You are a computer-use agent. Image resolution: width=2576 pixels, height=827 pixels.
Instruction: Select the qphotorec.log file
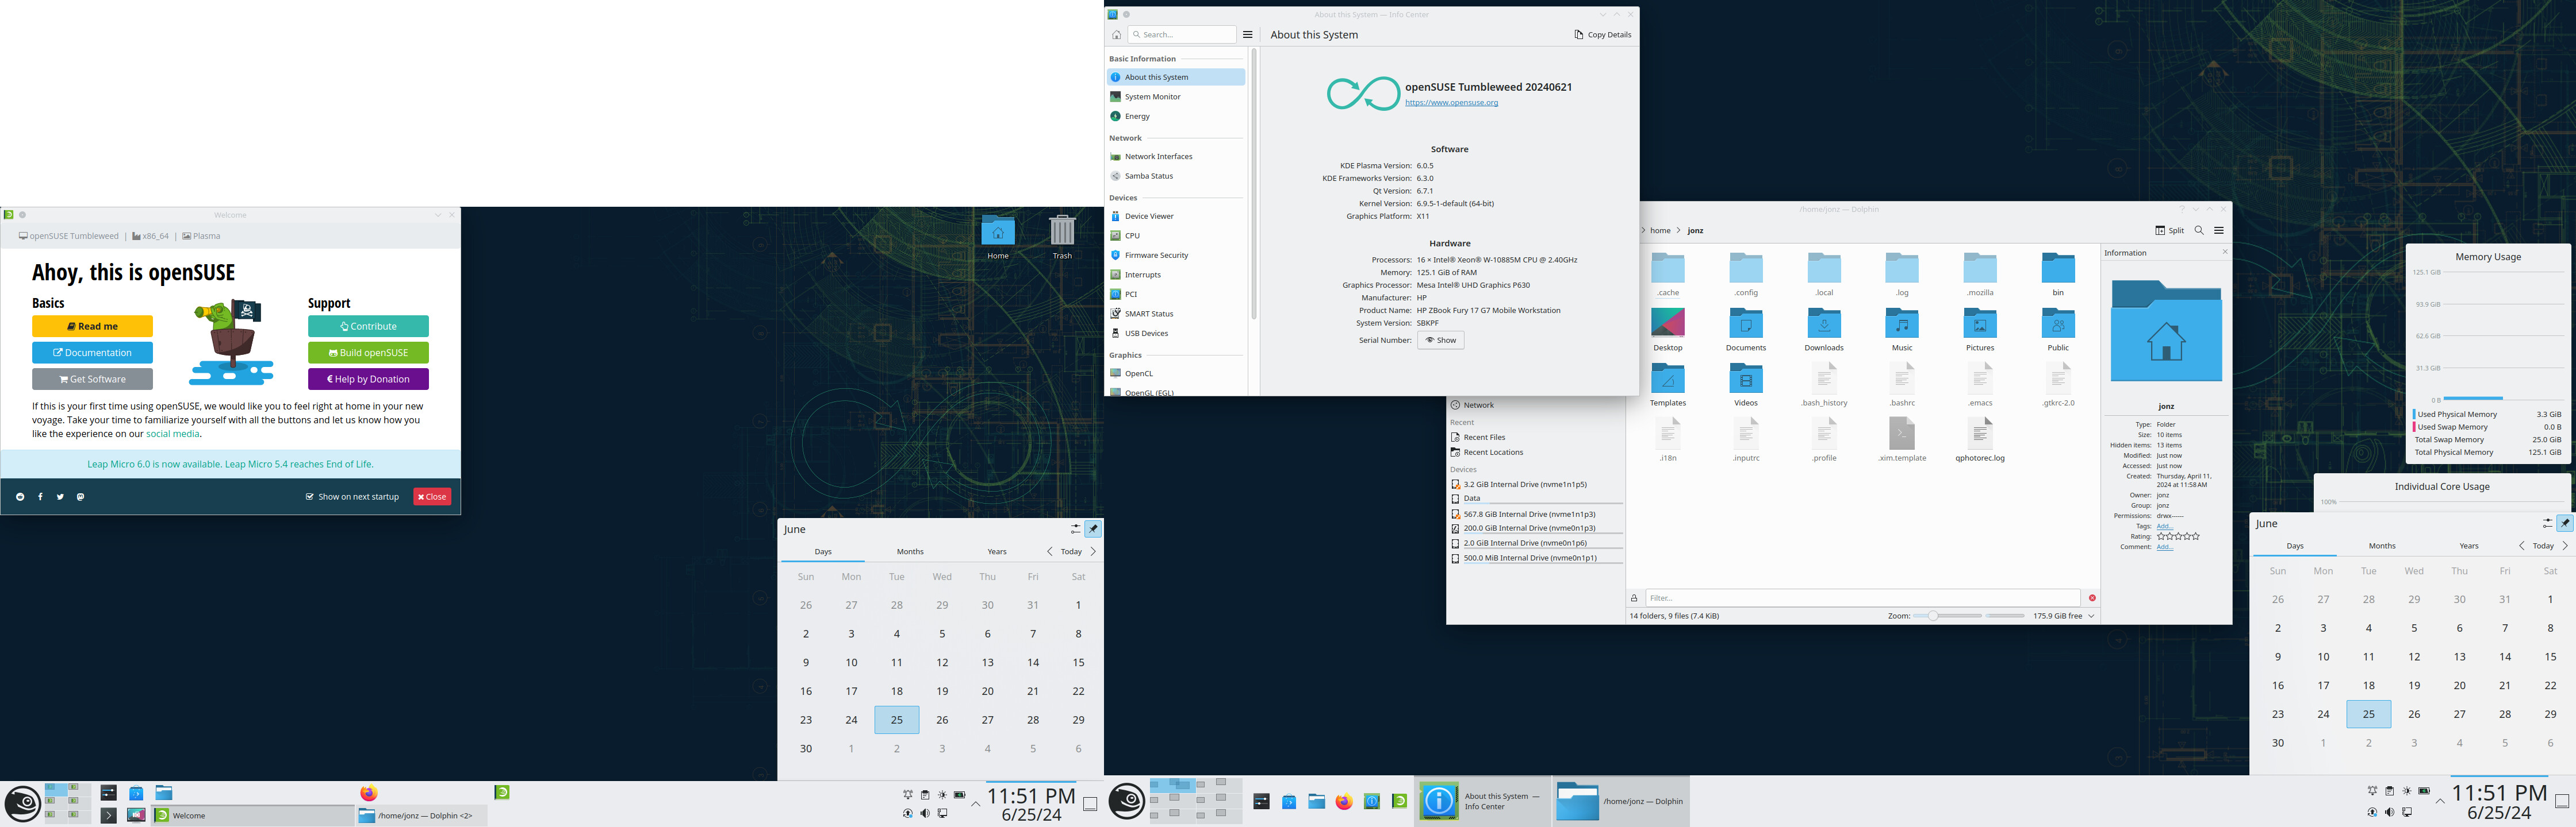[1979, 439]
